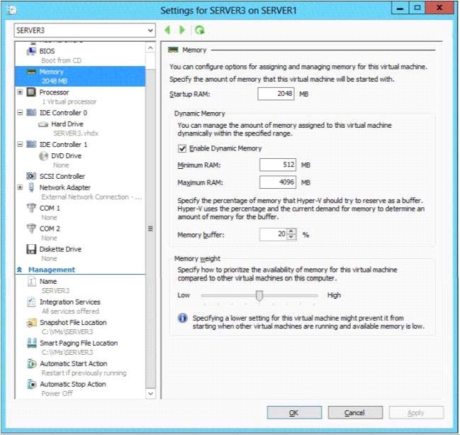Disable the Enable Dynamic Memory checkbox
This screenshot has height=435, width=460.
pos(183,148)
